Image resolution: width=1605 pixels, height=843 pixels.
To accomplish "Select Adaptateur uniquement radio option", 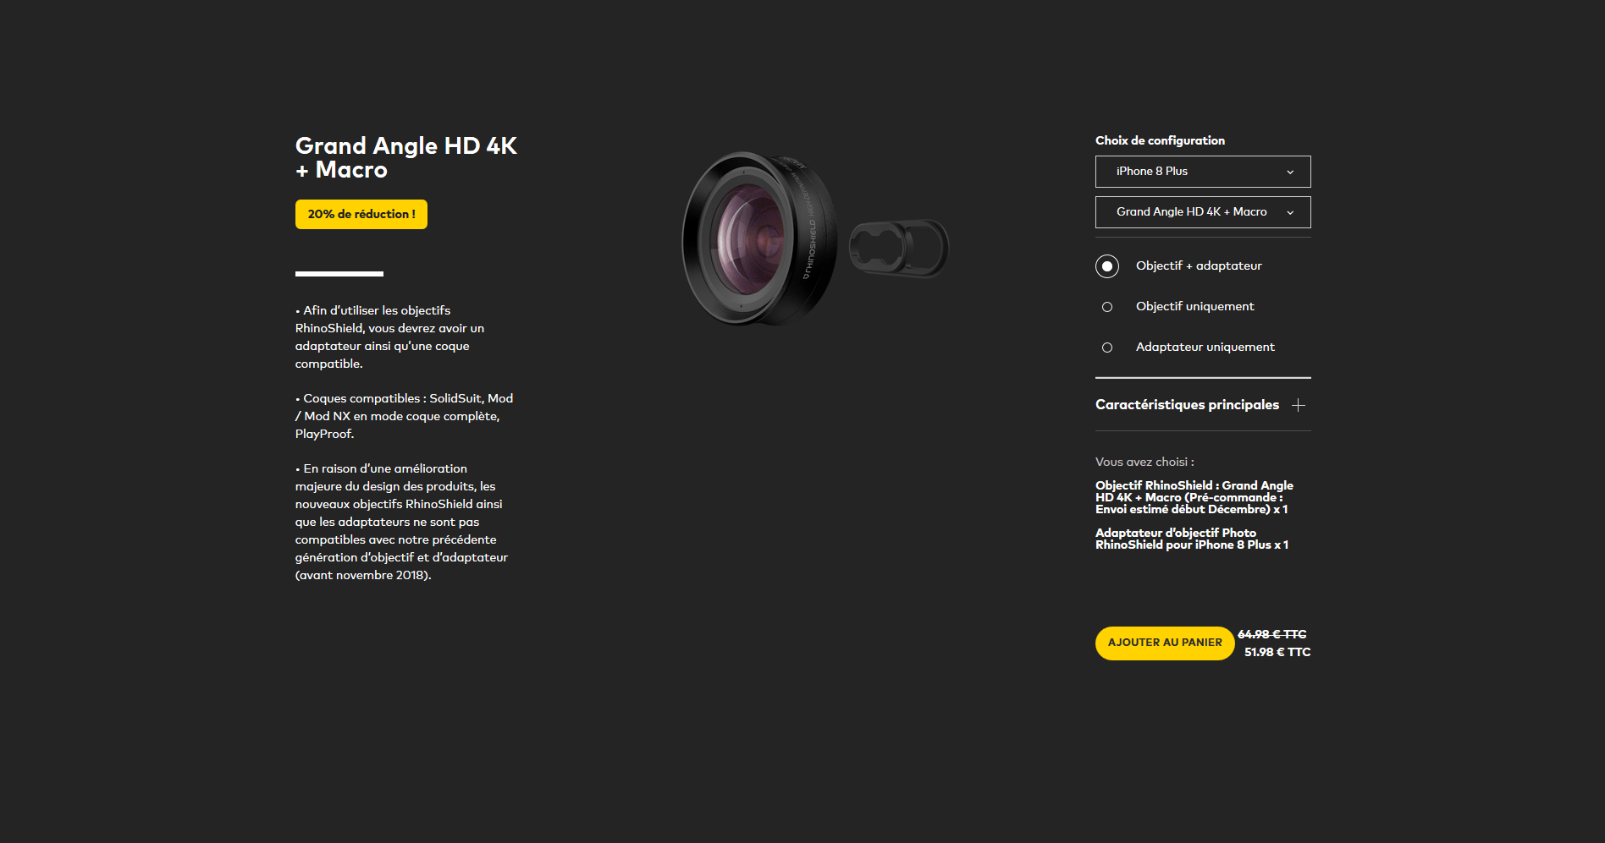I will [1107, 348].
